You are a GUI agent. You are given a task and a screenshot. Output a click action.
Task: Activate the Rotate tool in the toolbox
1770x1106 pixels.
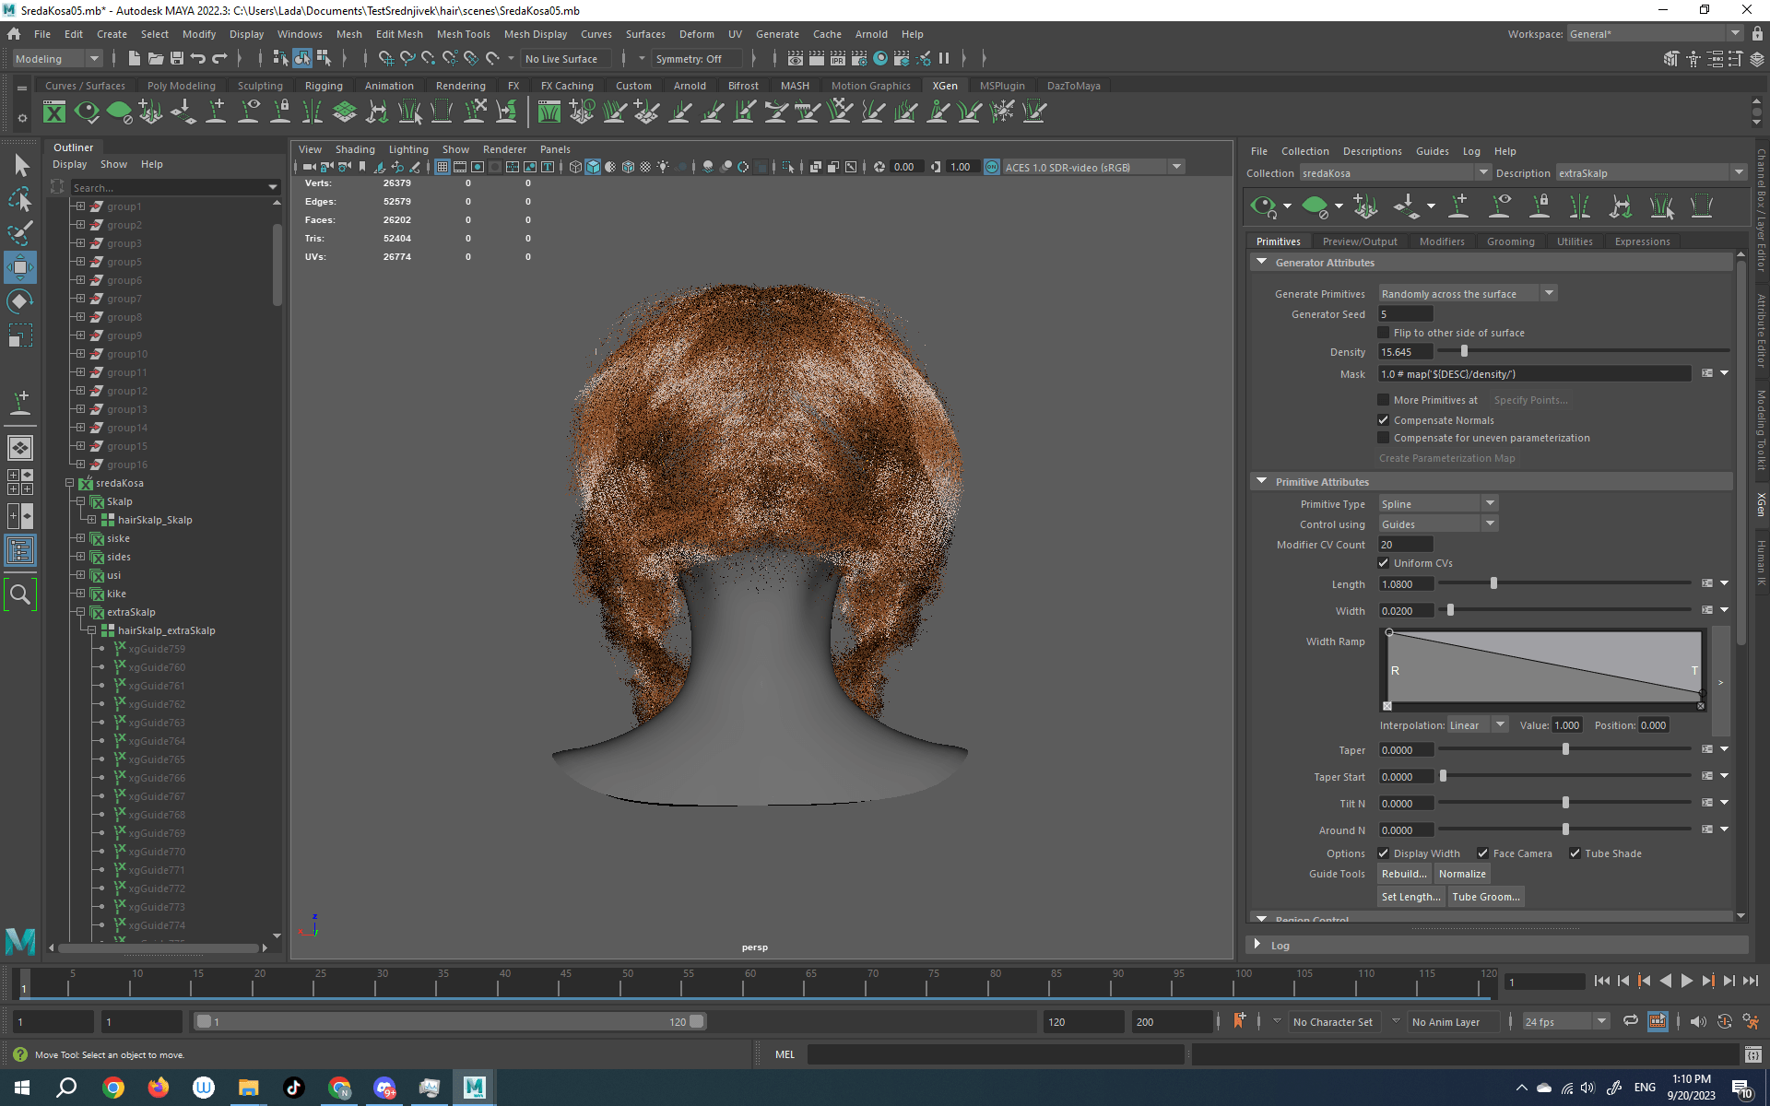20,301
